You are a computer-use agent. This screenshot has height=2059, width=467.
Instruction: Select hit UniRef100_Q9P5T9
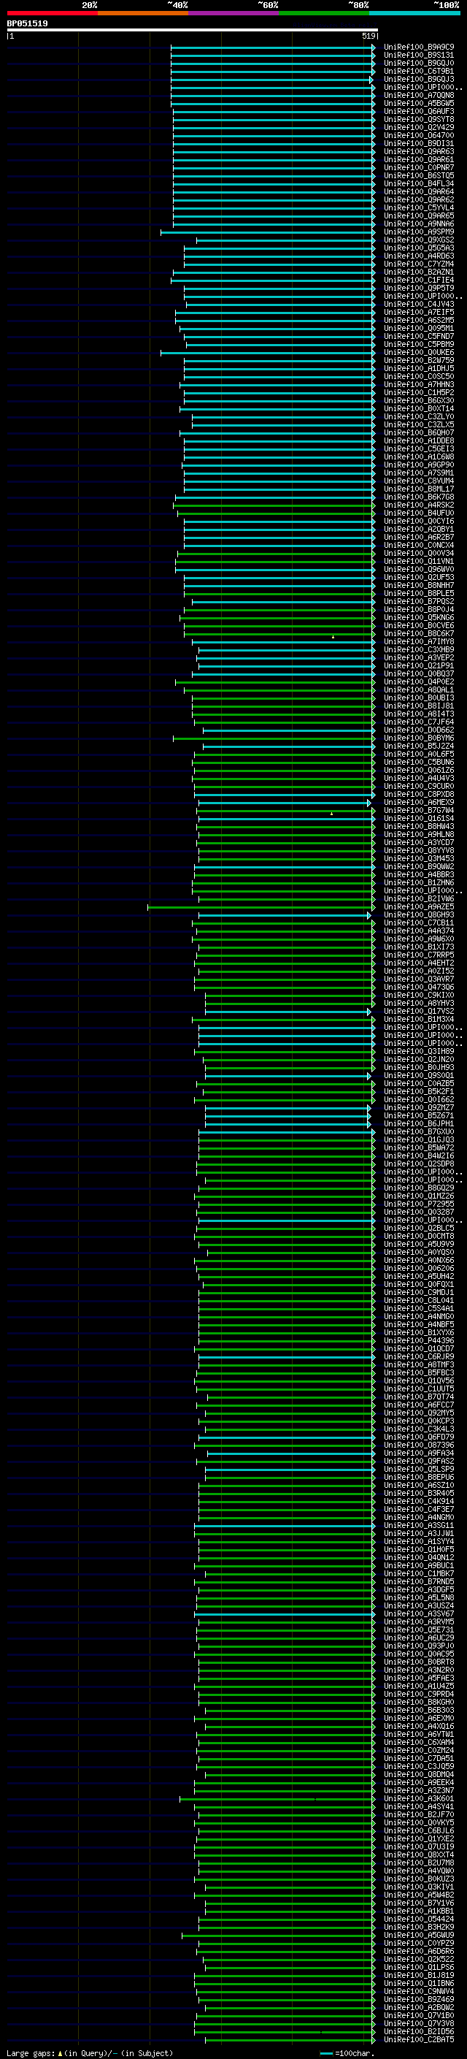coord(419,288)
